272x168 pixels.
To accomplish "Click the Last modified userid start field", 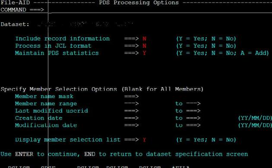I will click(x=157, y=111).
